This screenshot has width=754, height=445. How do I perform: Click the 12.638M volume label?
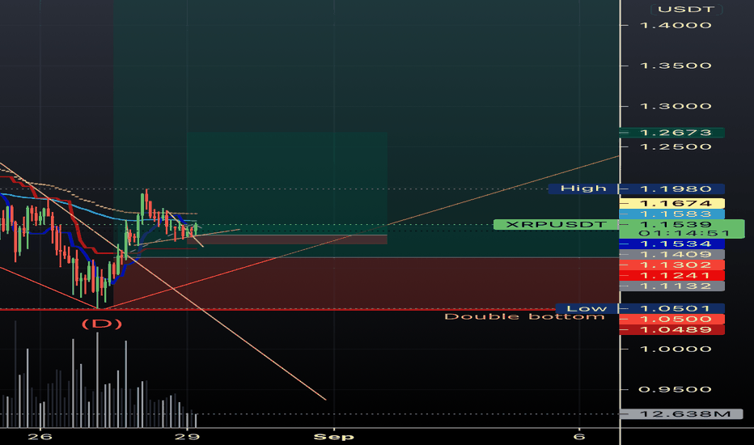click(681, 413)
